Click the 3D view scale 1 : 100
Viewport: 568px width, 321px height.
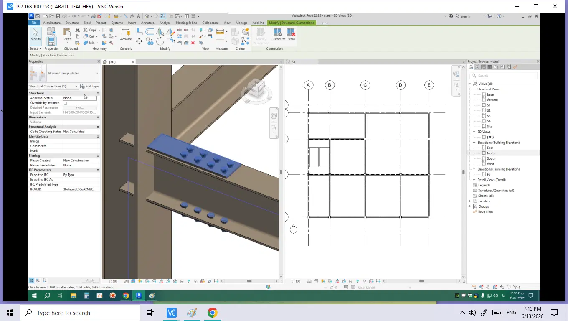pyautogui.click(x=113, y=281)
